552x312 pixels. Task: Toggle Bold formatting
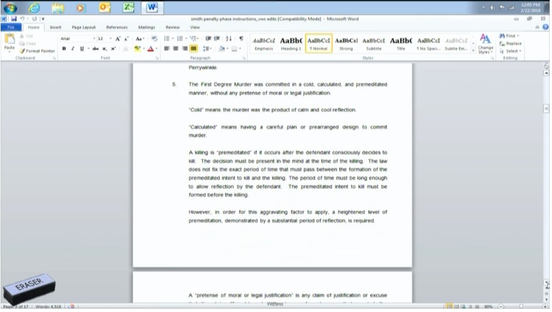pyautogui.click(x=64, y=49)
